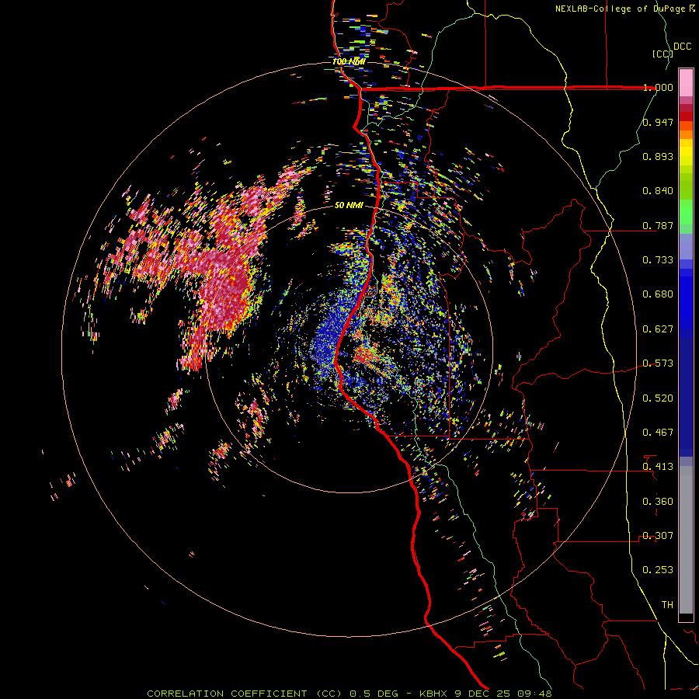Click the 0.627 scale value

[658, 329]
